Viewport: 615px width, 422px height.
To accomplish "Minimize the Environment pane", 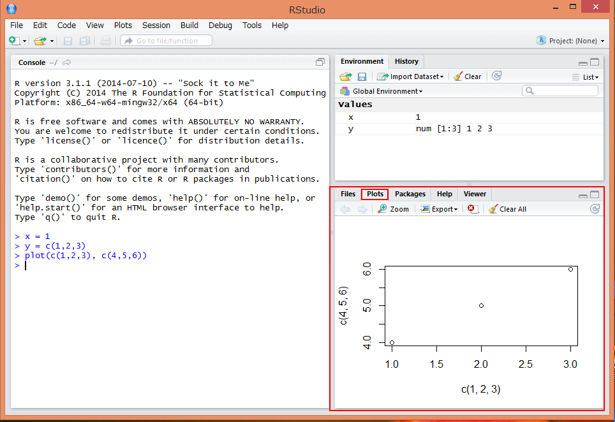I will click(x=583, y=62).
